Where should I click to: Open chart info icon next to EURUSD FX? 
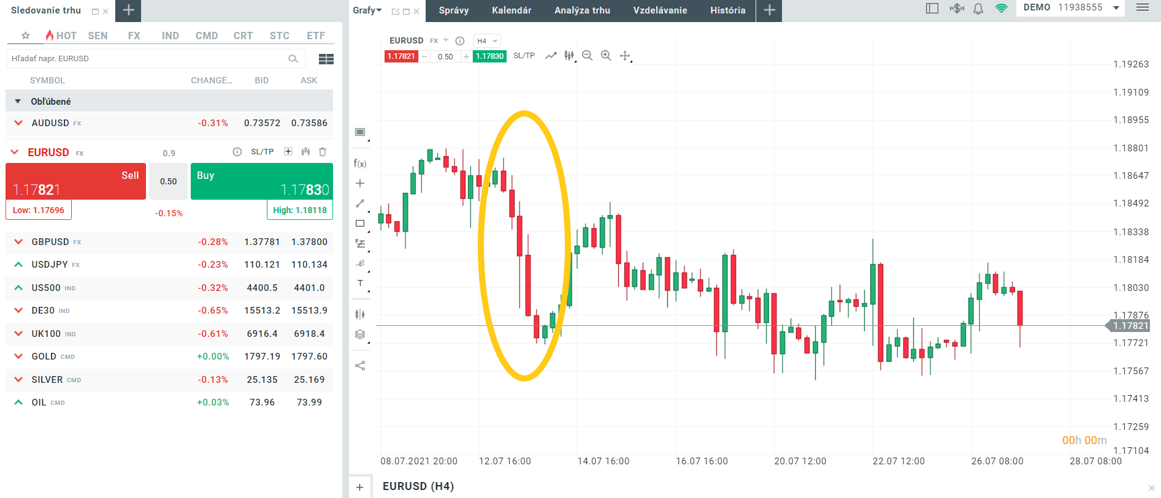coord(460,40)
